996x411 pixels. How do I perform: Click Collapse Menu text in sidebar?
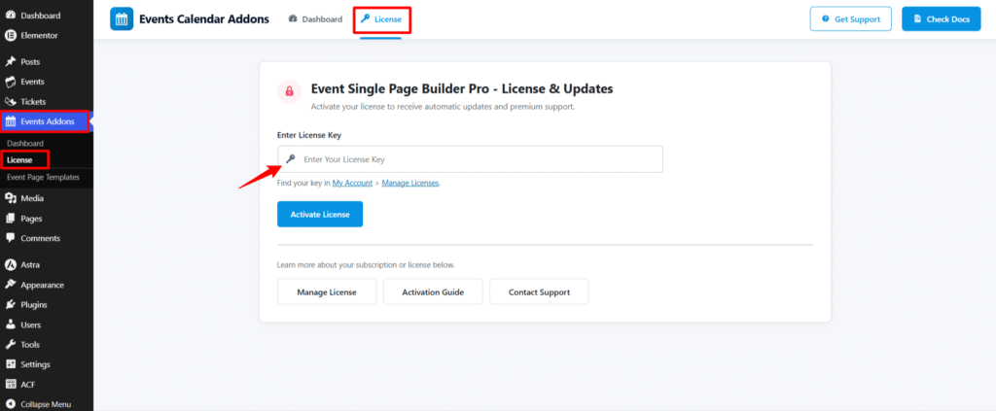point(46,404)
